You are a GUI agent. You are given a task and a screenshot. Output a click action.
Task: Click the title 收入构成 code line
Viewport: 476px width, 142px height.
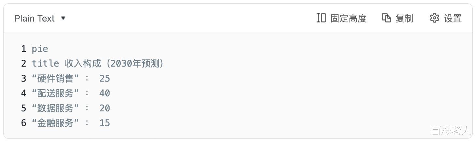pos(97,64)
